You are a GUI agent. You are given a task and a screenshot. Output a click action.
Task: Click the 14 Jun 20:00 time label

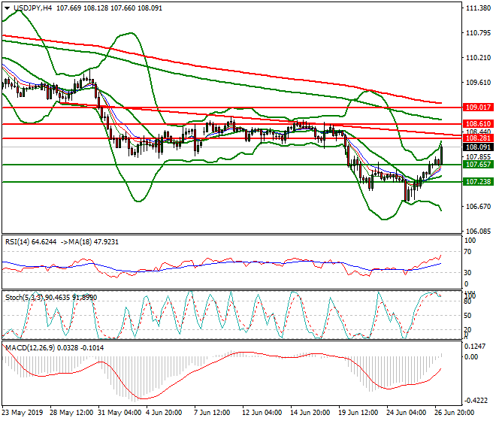click(310, 413)
